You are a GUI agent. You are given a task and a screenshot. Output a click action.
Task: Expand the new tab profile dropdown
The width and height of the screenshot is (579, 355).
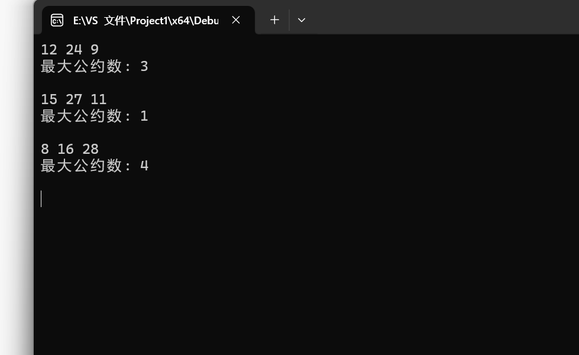(302, 20)
